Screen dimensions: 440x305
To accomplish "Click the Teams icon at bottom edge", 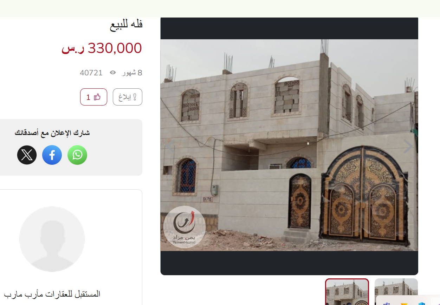I will coord(387,303).
